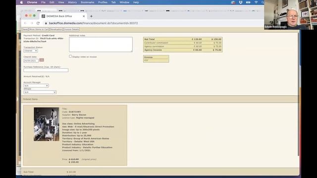Open the Edit menu
The image size is (317, 178).
(52, 2)
